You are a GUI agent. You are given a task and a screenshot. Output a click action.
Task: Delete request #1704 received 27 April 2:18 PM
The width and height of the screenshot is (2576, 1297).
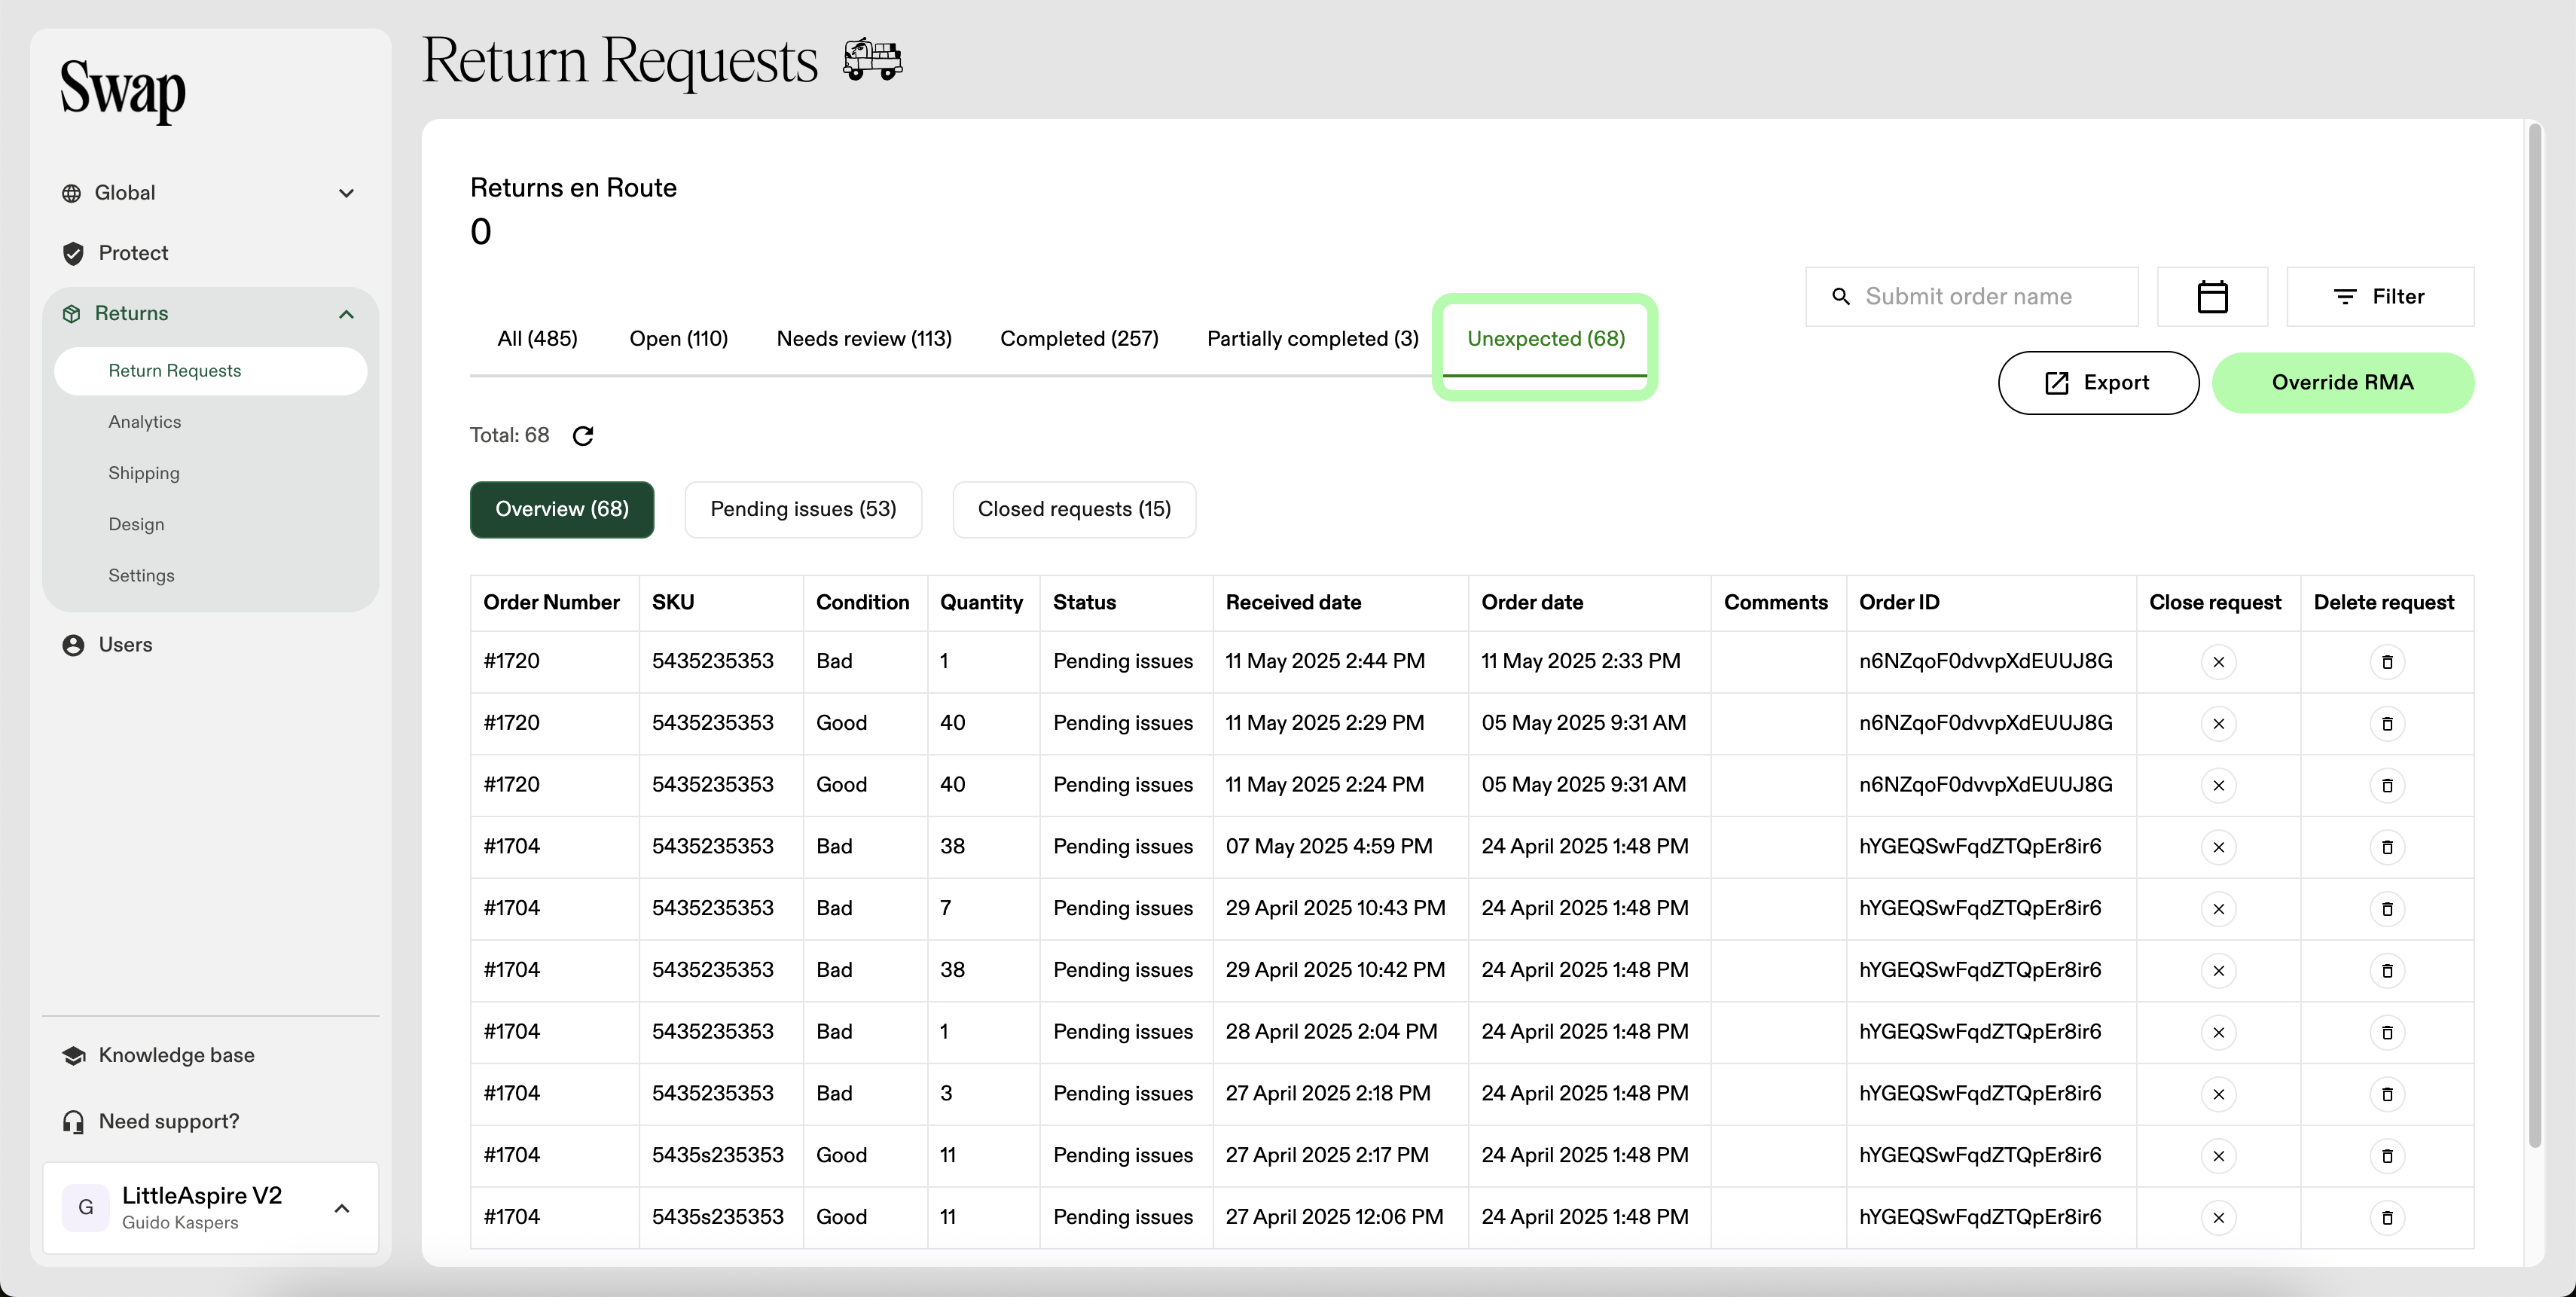coord(2387,1095)
